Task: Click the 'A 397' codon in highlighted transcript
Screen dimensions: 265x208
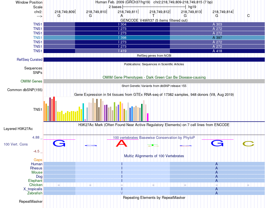Action: click(217, 38)
